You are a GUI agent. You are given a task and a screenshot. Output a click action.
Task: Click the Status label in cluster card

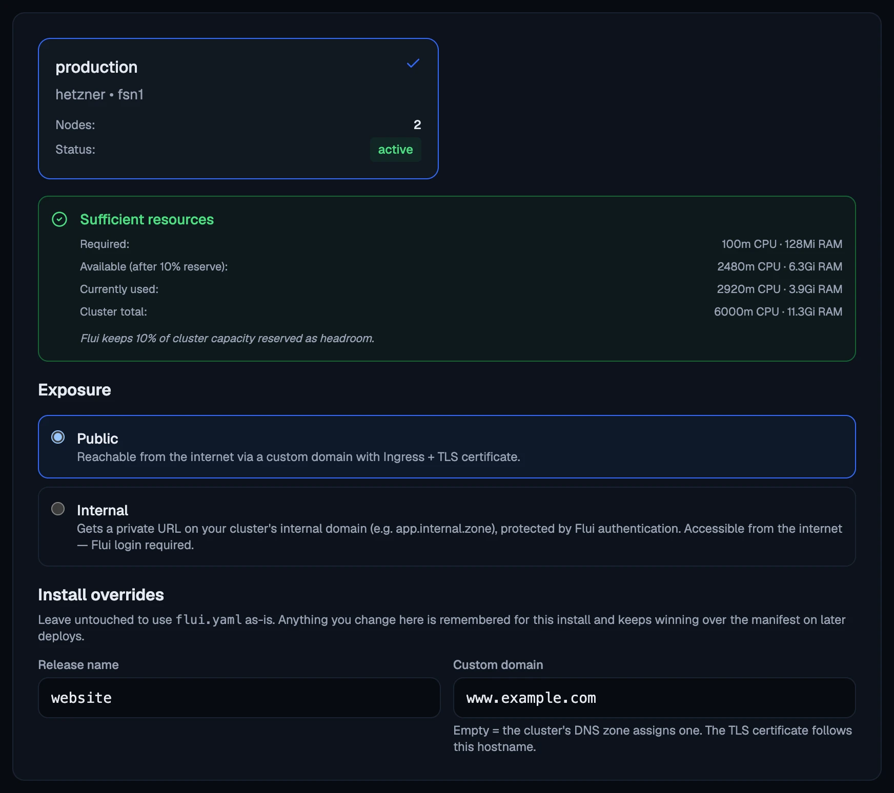75,150
